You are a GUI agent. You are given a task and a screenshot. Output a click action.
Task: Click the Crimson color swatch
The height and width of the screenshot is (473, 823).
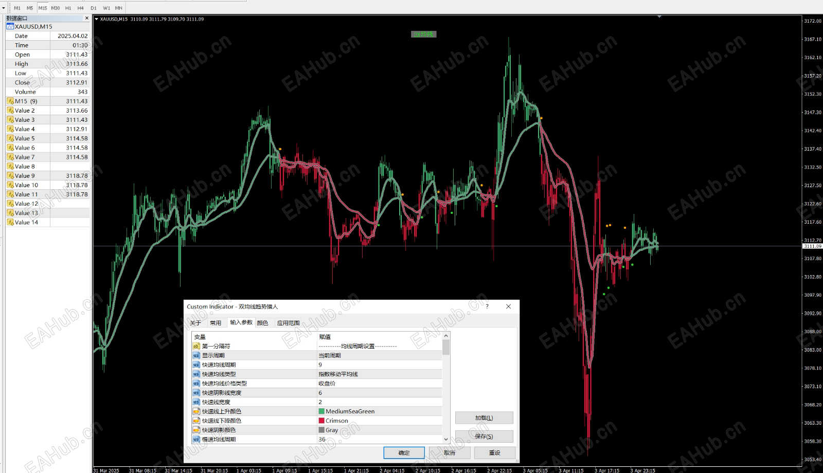click(x=321, y=421)
